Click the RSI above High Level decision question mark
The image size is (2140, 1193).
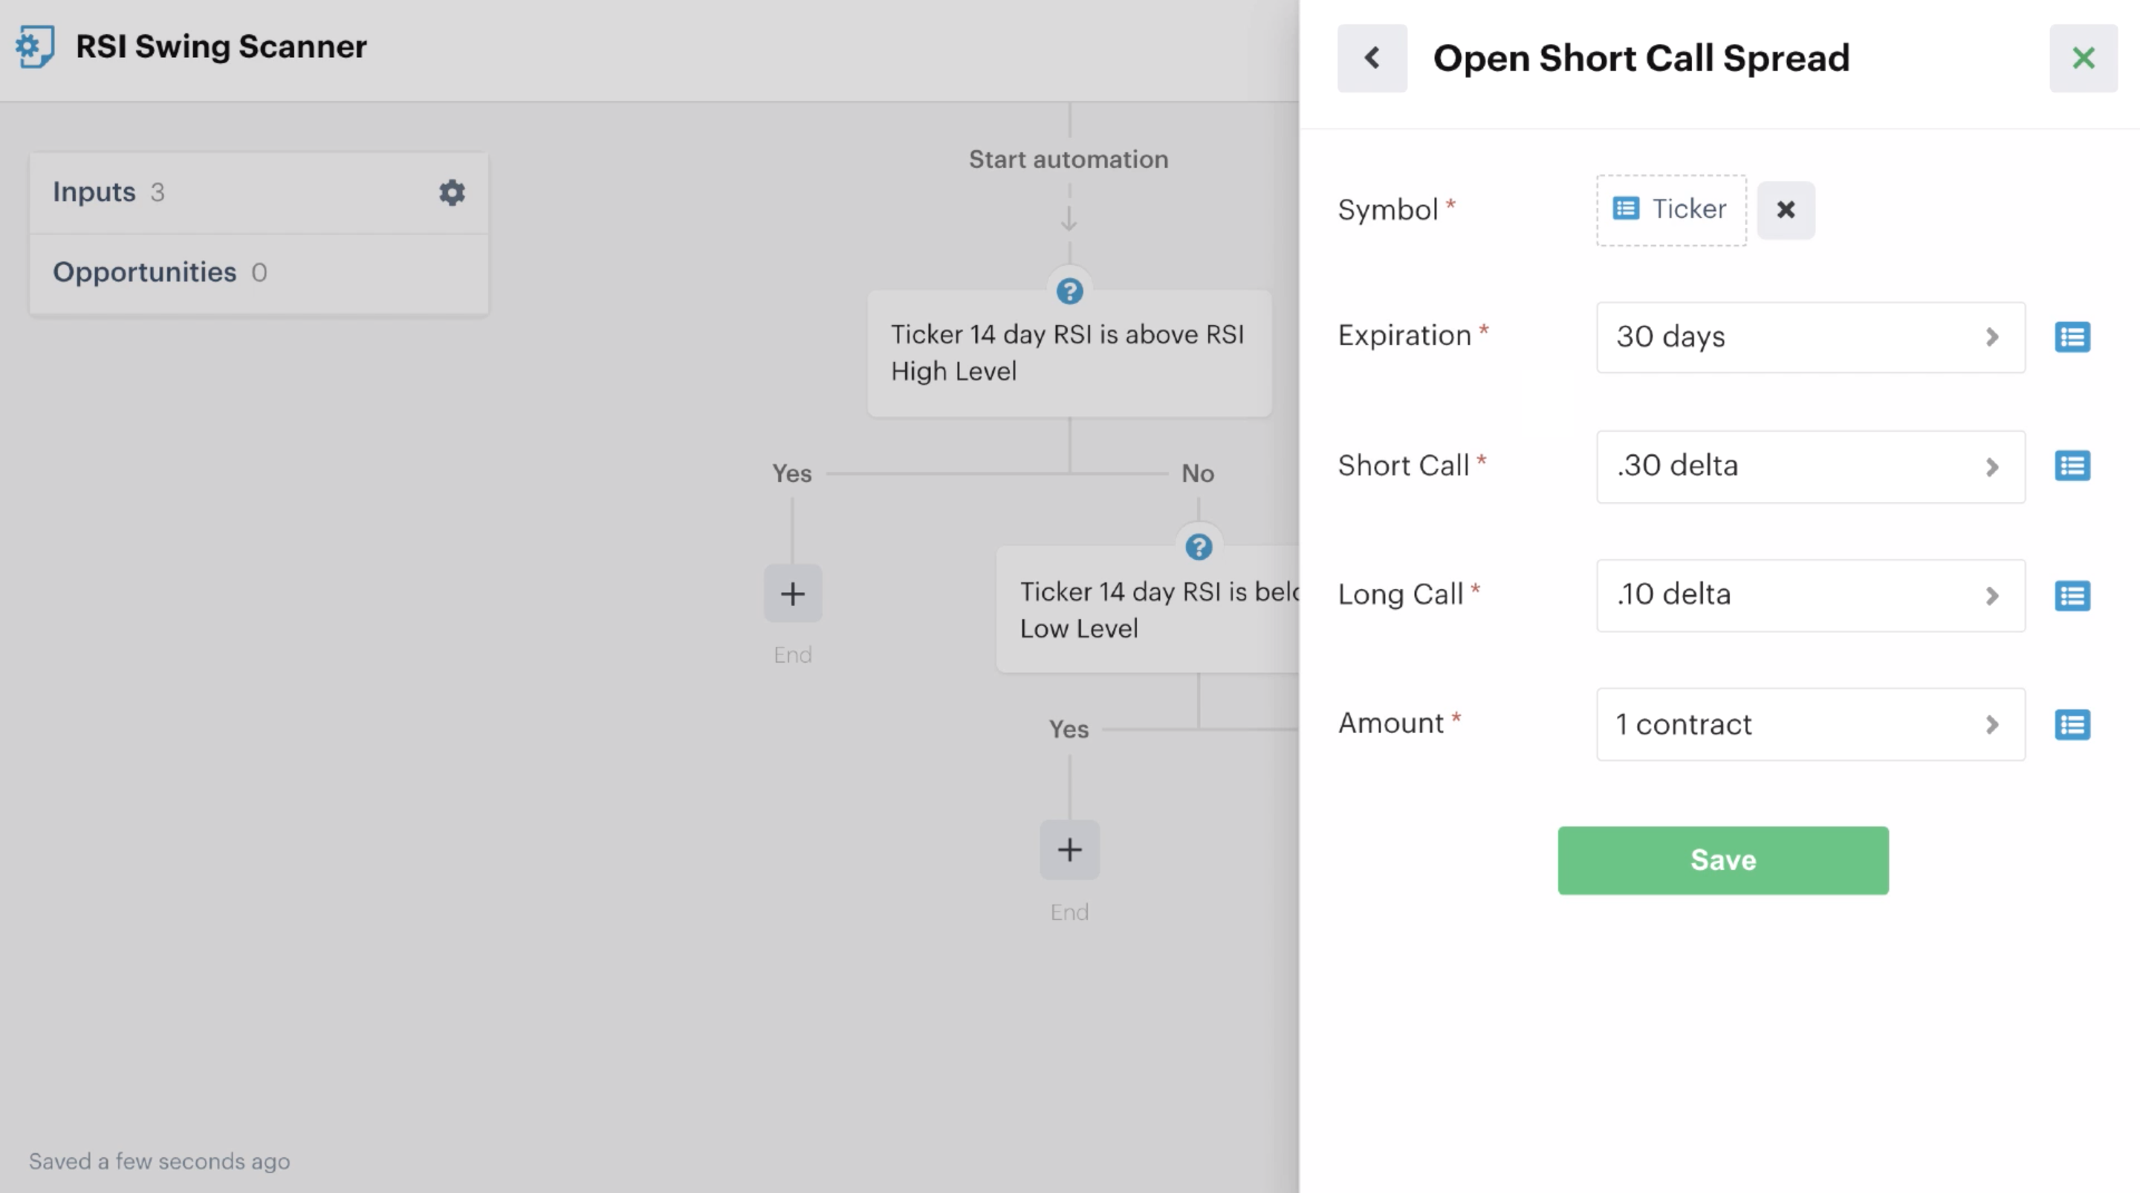point(1069,292)
